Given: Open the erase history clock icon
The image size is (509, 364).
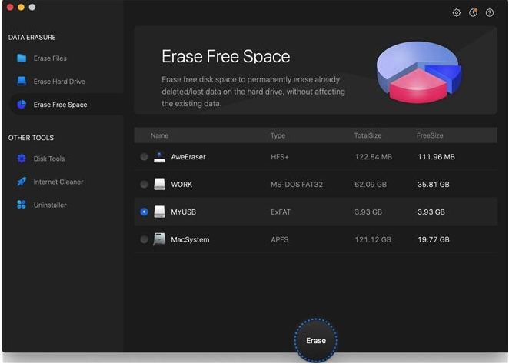Looking at the screenshot, I should pos(474,12).
